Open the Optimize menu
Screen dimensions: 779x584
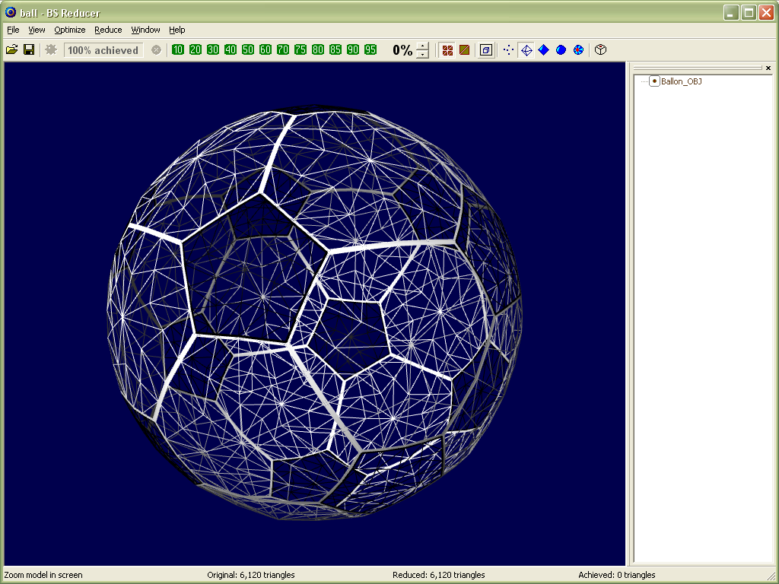70,30
